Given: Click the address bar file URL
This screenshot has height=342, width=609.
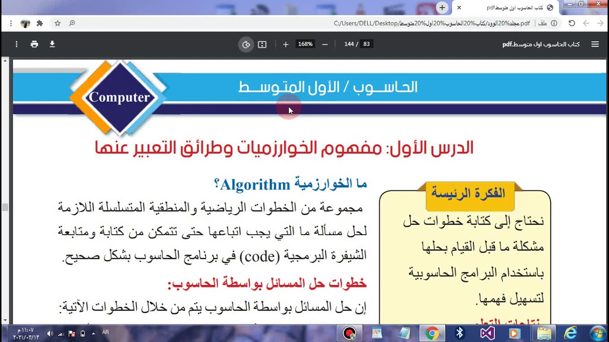Looking at the screenshot, I should [x=432, y=23].
